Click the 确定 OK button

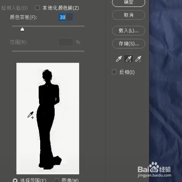pos(129,3)
